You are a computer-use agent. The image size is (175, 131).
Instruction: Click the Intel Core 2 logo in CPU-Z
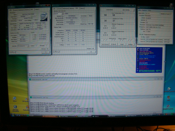point(44,17)
